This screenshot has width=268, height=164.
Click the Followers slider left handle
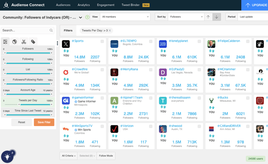pos(5,53)
